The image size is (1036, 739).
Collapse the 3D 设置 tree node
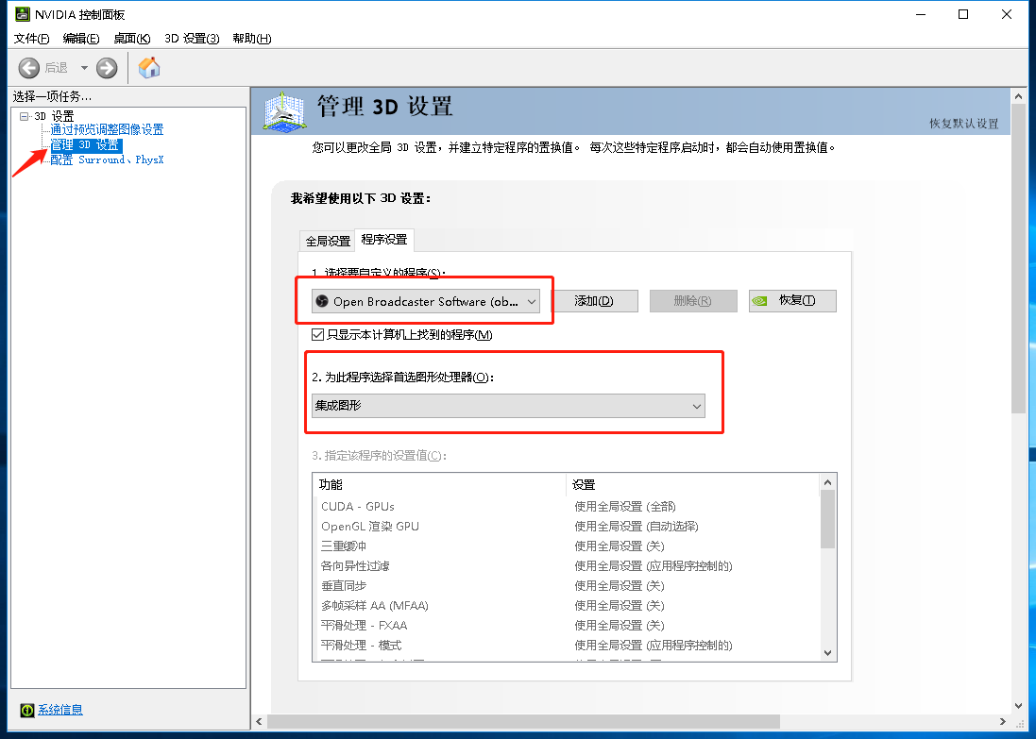(x=25, y=116)
